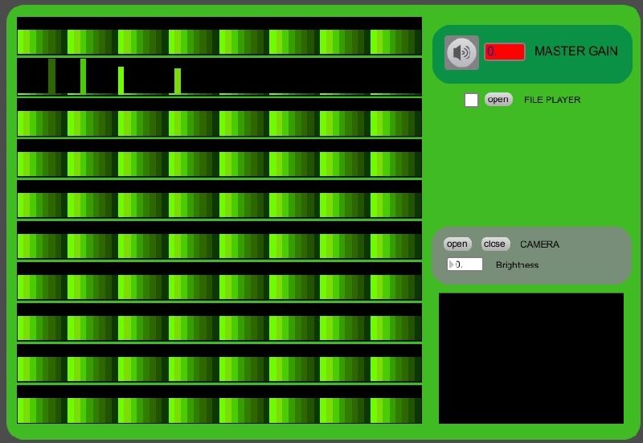Viewport: 643px width, 443px height.
Task: Click the fourth bar in the second slider row
Action: click(x=178, y=81)
